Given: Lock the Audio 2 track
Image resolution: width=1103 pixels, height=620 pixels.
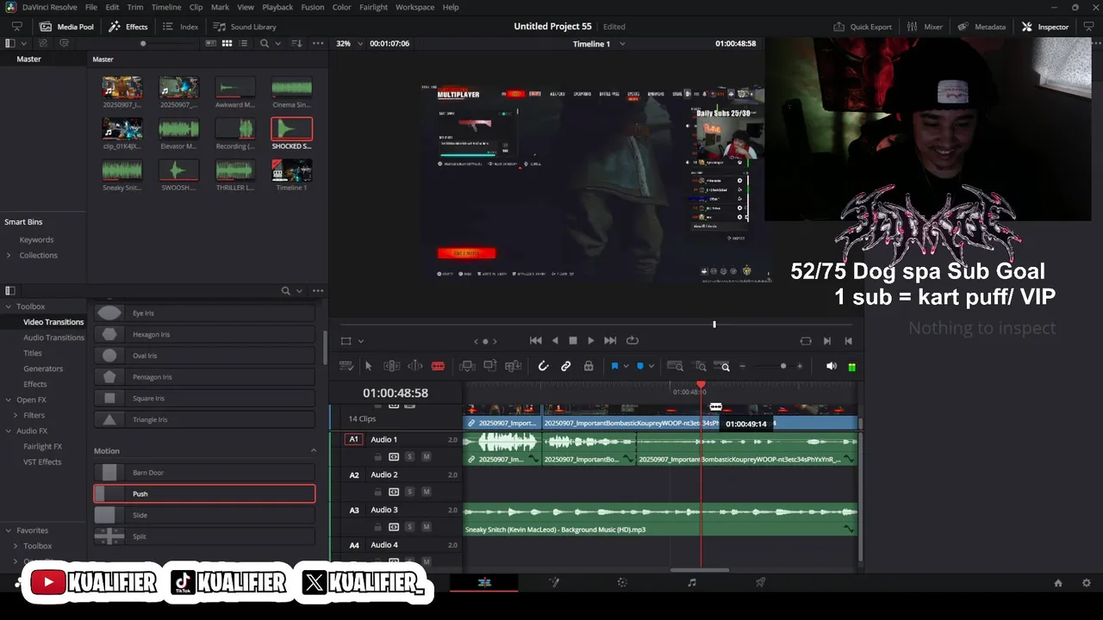Looking at the screenshot, I should (x=377, y=492).
